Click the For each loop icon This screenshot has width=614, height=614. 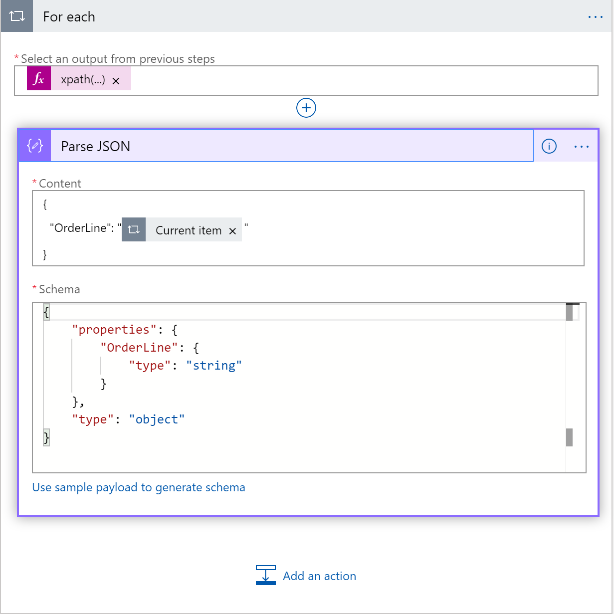tap(16, 16)
